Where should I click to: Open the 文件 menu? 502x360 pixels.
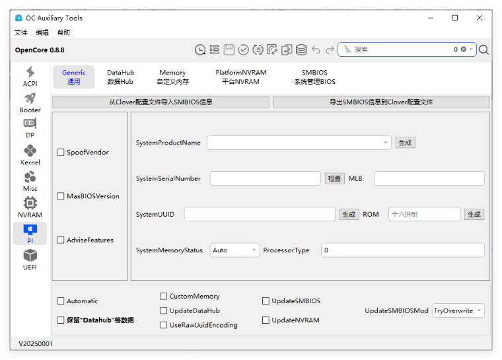(x=21, y=32)
